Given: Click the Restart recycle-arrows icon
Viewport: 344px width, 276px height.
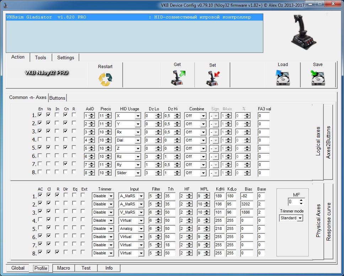Looking at the screenshot, I should pos(105,79).
